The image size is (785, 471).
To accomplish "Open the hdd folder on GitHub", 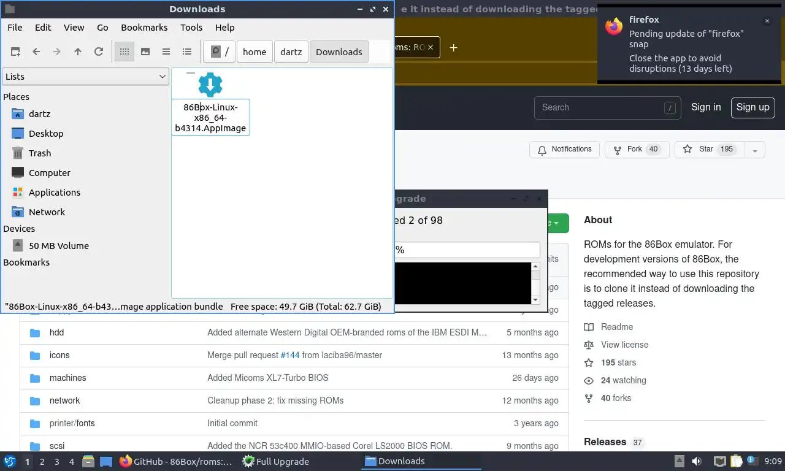I will (x=56, y=332).
